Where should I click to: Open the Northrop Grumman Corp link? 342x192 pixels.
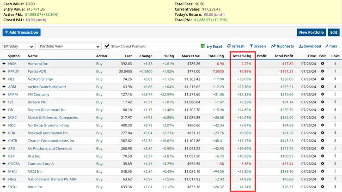[x=48, y=125]
